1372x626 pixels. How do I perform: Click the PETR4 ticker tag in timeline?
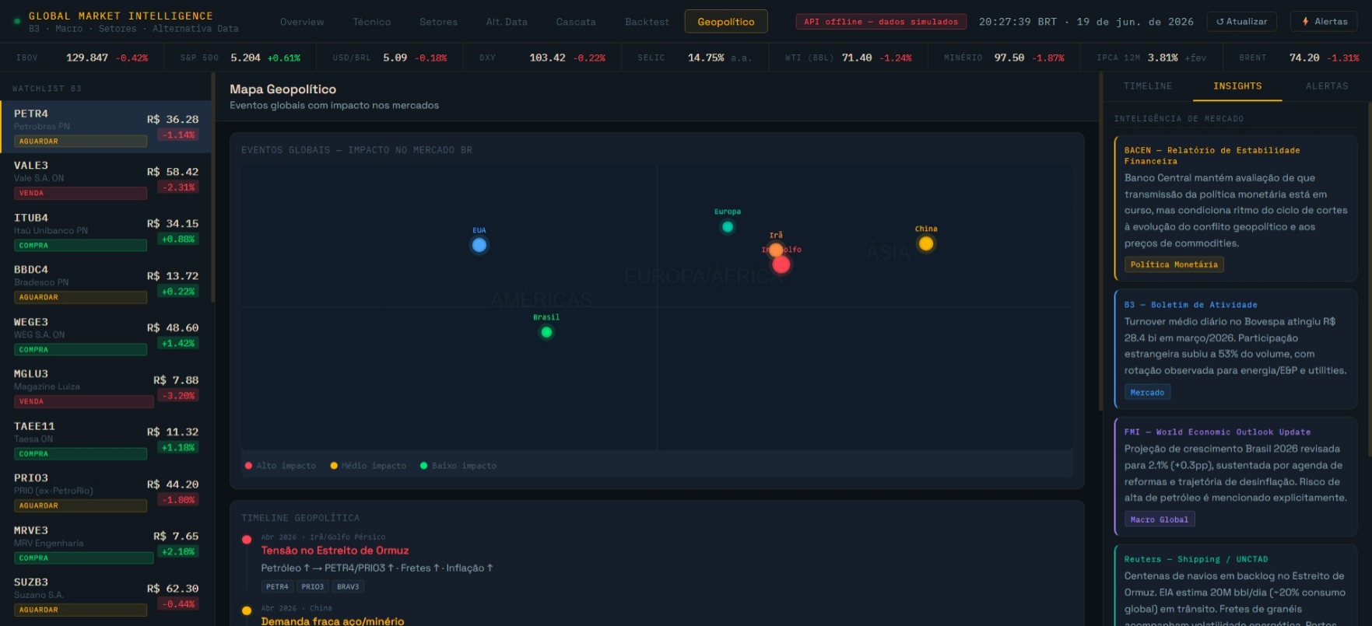click(x=277, y=587)
